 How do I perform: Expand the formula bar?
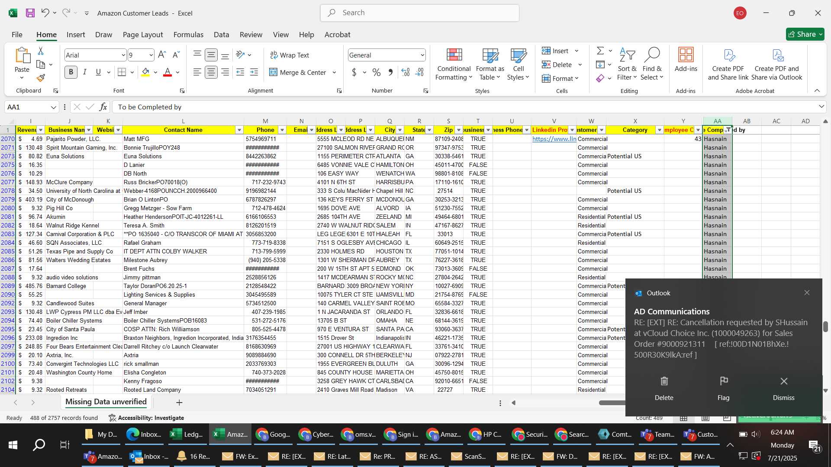pyautogui.click(x=821, y=107)
